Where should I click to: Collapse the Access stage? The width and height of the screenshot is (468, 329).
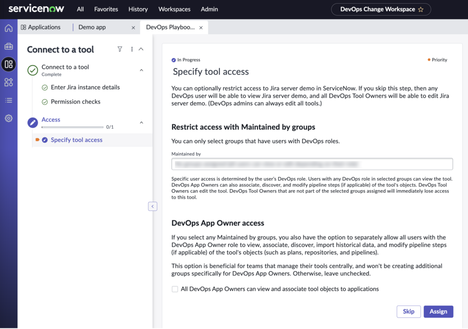142,122
